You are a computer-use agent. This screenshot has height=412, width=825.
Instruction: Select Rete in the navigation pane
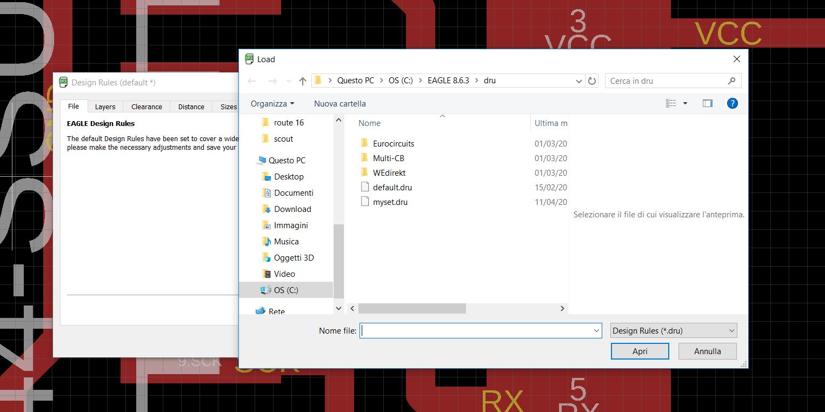click(x=276, y=311)
